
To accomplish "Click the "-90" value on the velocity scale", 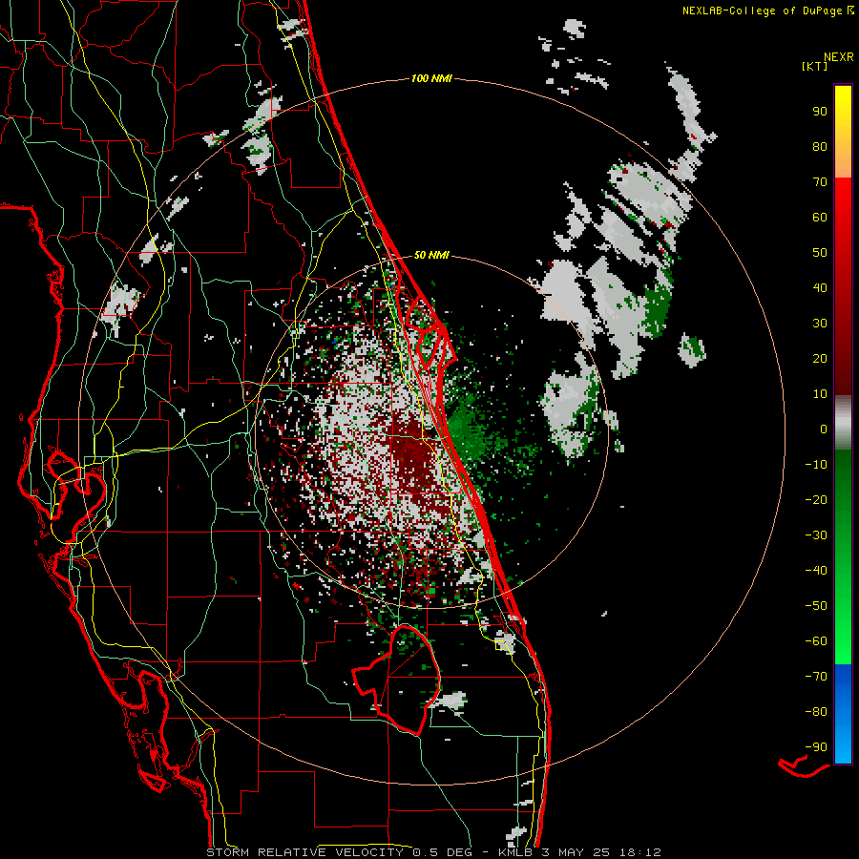I will point(816,747).
